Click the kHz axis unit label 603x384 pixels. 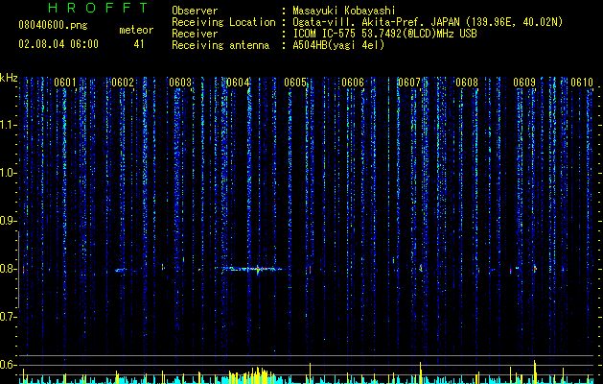point(9,78)
